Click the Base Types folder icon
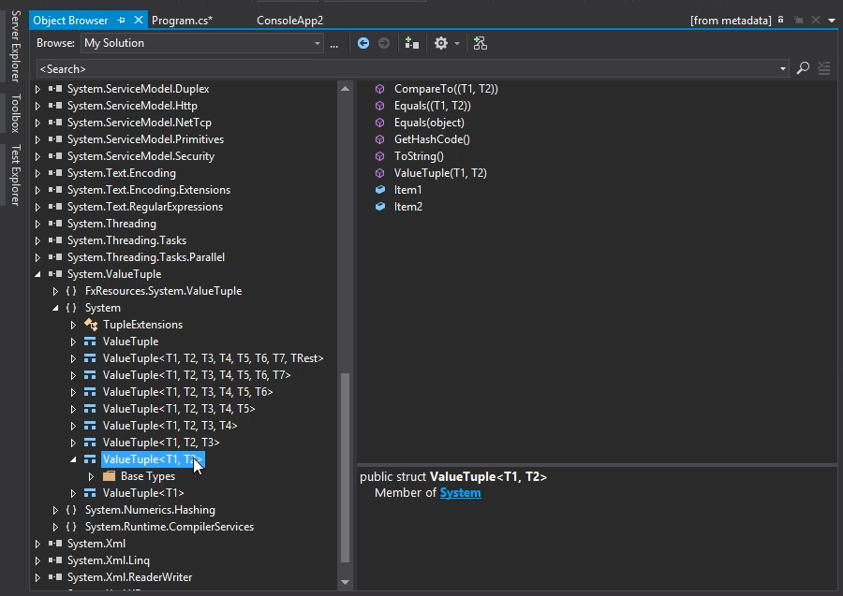The image size is (843, 596). pyautogui.click(x=110, y=475)
